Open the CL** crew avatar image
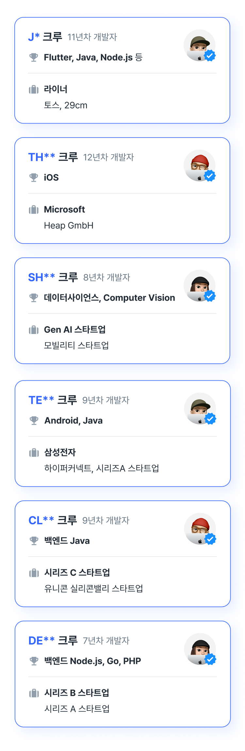245x751 pixels. coord(200,529)
